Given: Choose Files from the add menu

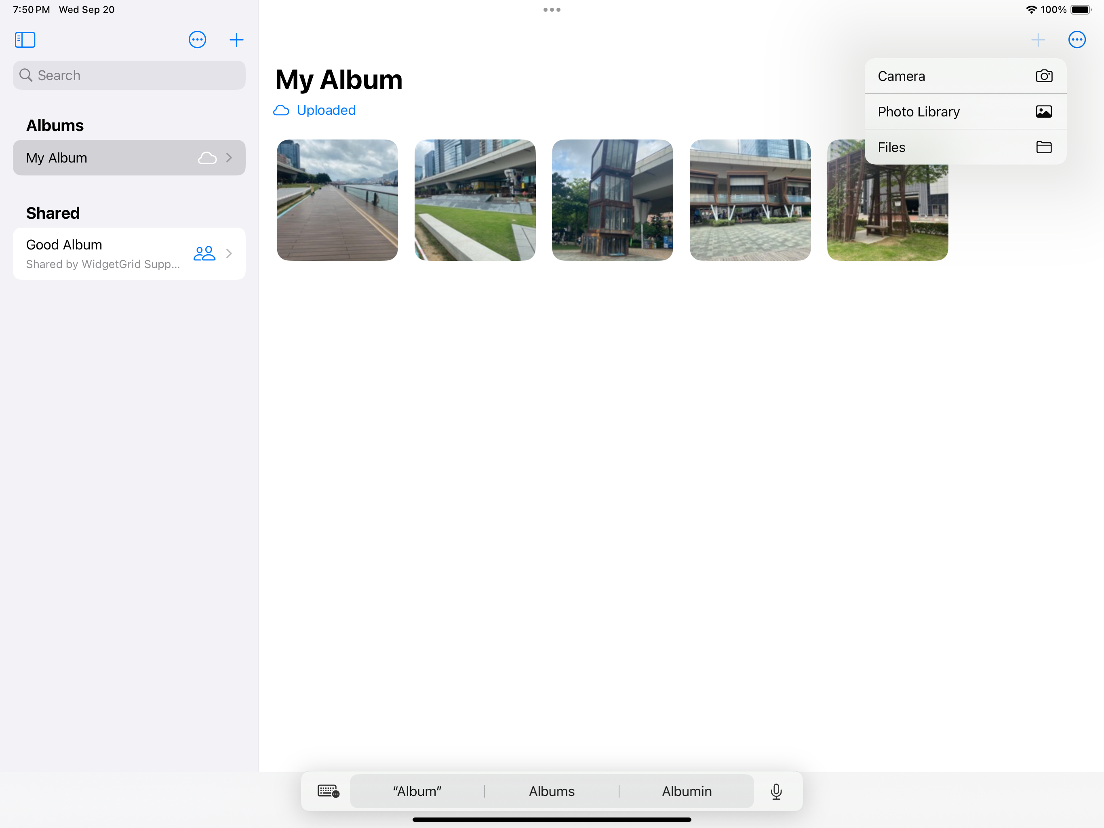Looking at the screenshot, I should [965, 147].
